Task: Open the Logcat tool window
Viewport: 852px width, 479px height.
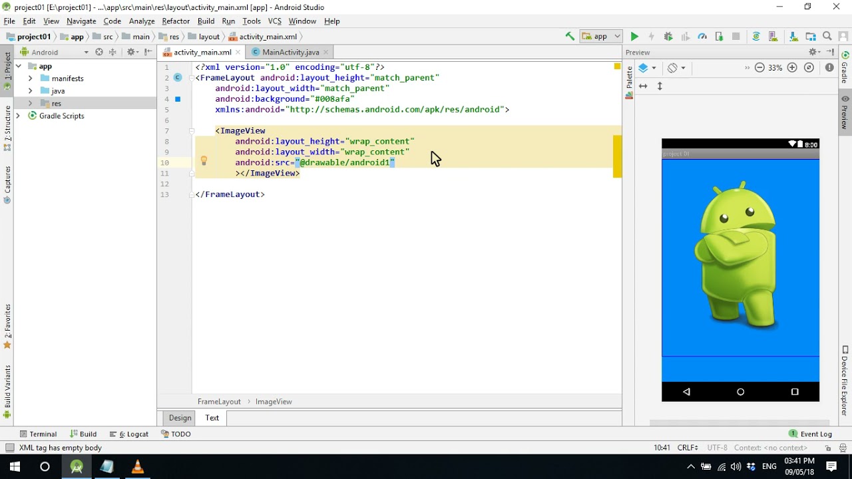Action: (x=129, y=434)
